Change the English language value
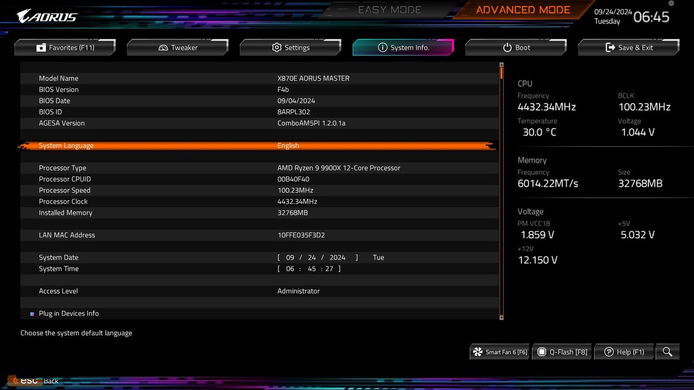Image resolution: width=694 pixels, height=390 pixels. point(288,146)
